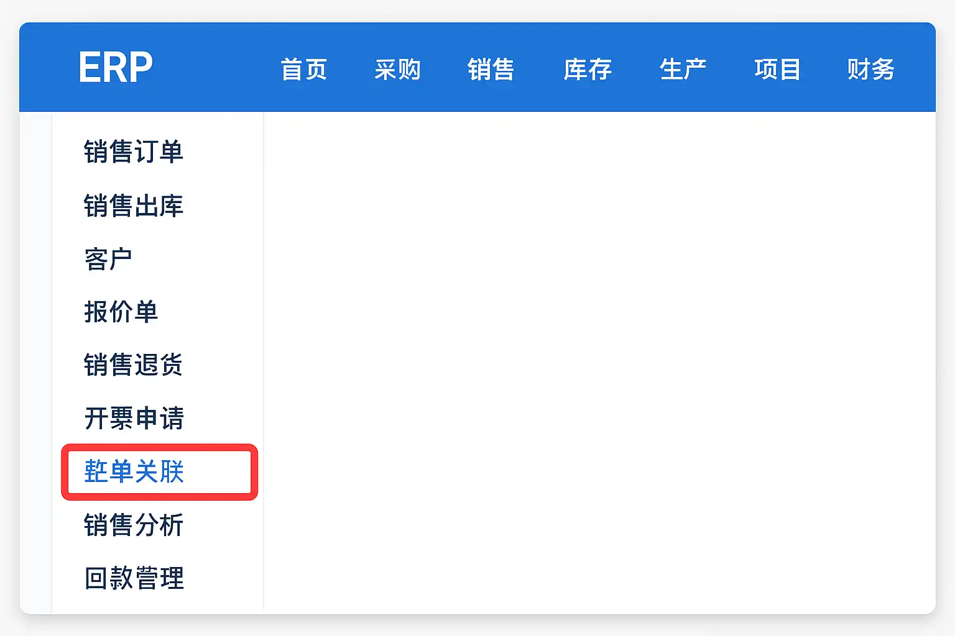Select 销售退货 from the side menu
The image size is (955, 636).
coord(134,365)
